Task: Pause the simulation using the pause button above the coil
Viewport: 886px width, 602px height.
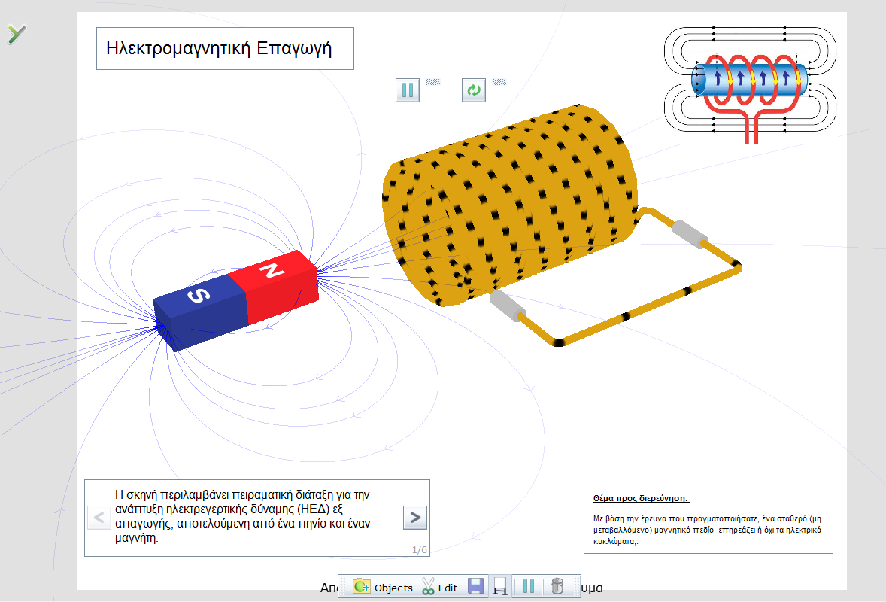Action: coord(408,90)
